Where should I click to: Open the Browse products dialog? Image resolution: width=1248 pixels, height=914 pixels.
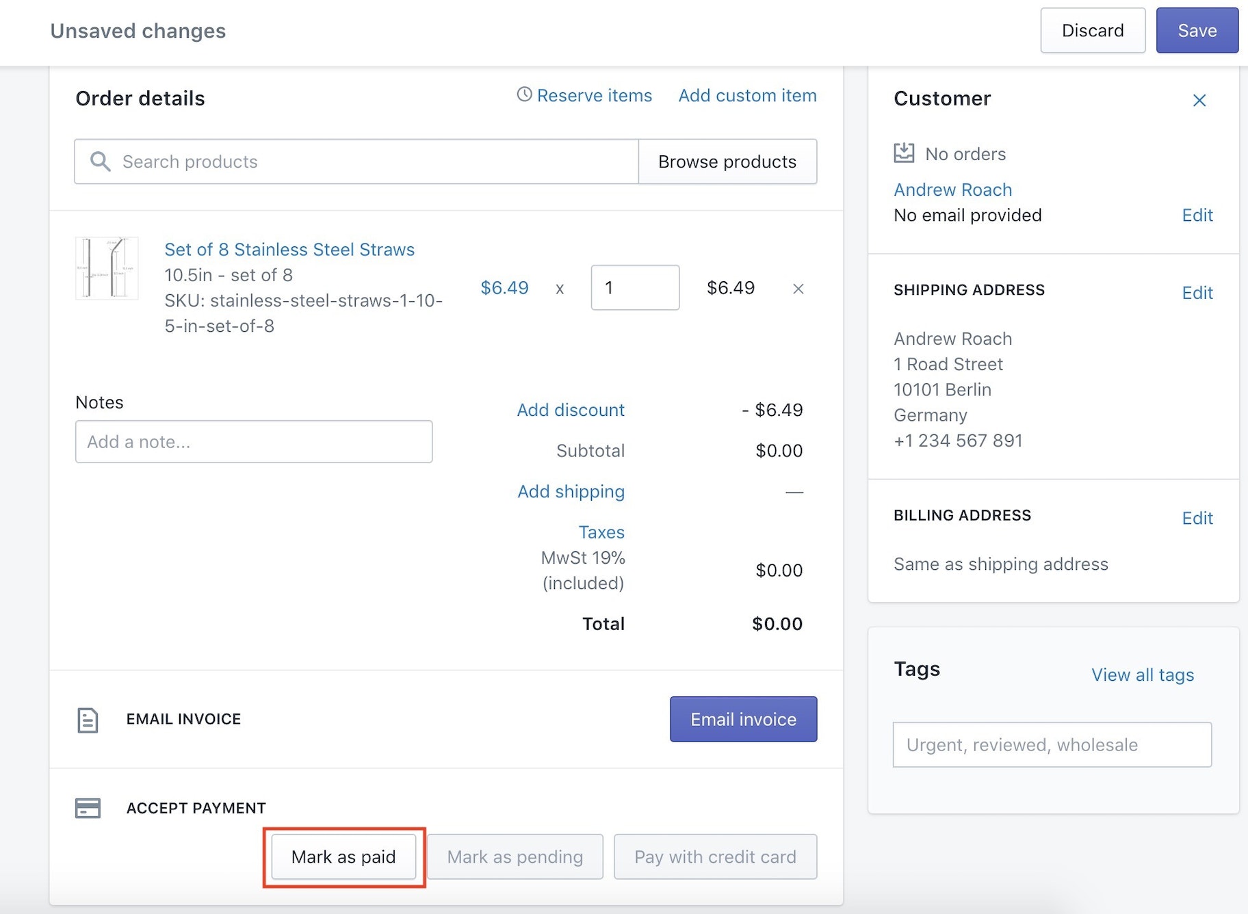click(x=727, y=161)
